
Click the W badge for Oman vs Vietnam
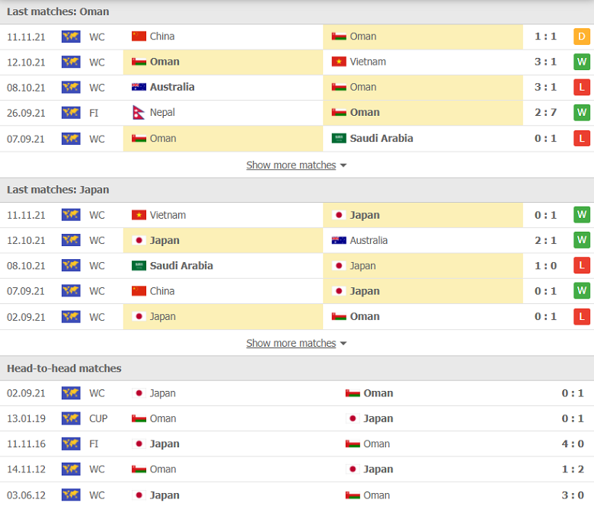click(582, 62)
